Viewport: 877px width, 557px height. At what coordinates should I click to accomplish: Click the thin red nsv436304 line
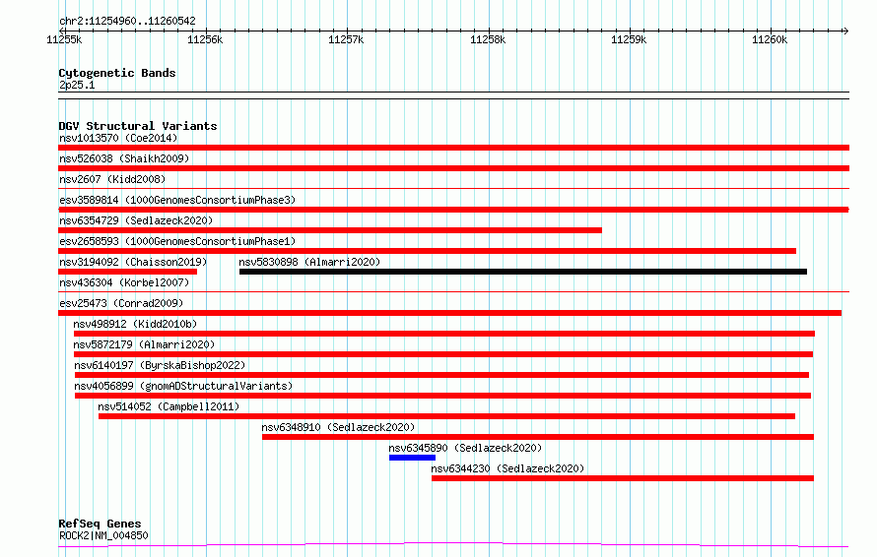tap(453, 291)
